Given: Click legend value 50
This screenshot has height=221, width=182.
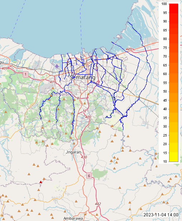Looking at the screenshot, I should click(165, 92).
